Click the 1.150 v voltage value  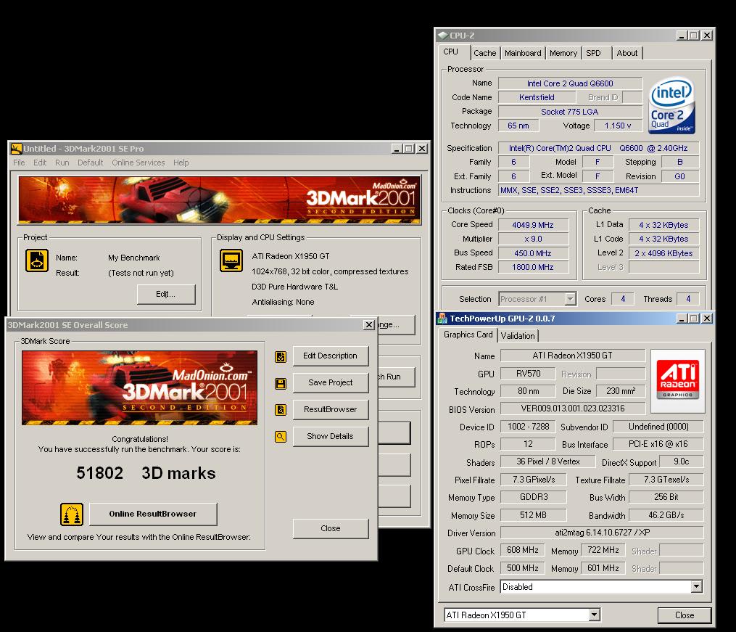pos(618,126)
